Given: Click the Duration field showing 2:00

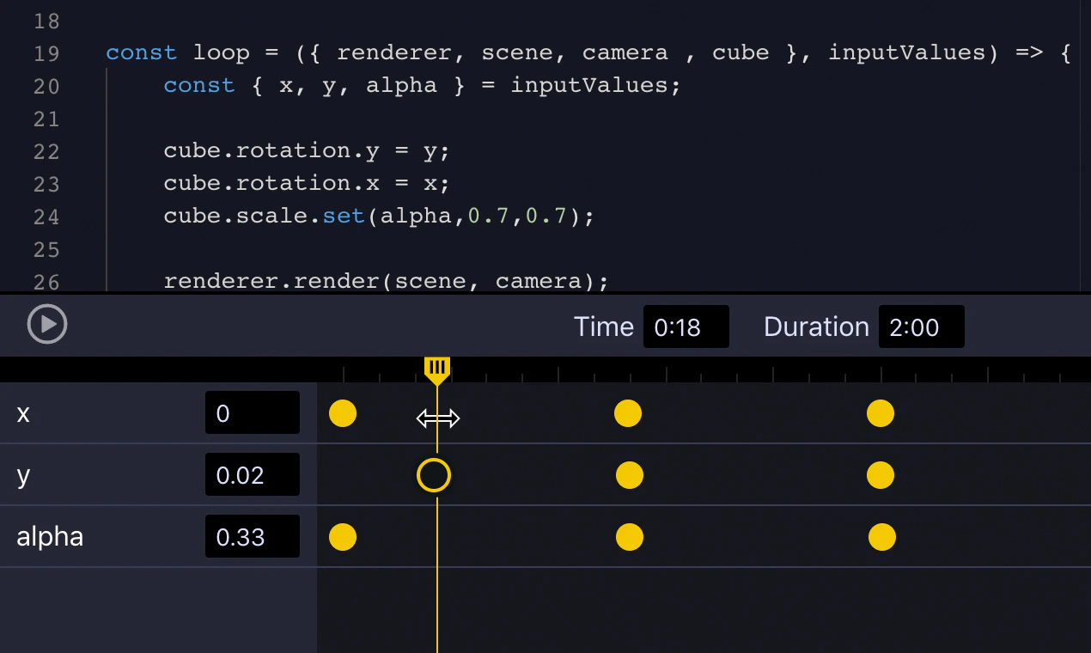Looking at the screenshot, I should (x=921, y=326).
